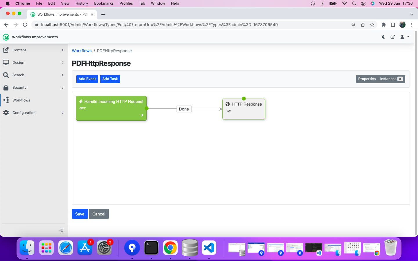This screenshot has width=418, height=261.
Task: Open the Bookmarks menu
Action: (x=104, y=3)
